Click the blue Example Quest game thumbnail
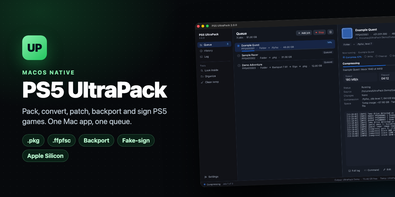 [x=347, y=33]
